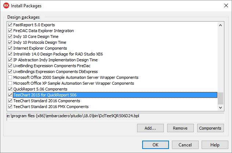Open the Components button
Image resolution: width=232 pixels, height=153 pixels.
210,128
